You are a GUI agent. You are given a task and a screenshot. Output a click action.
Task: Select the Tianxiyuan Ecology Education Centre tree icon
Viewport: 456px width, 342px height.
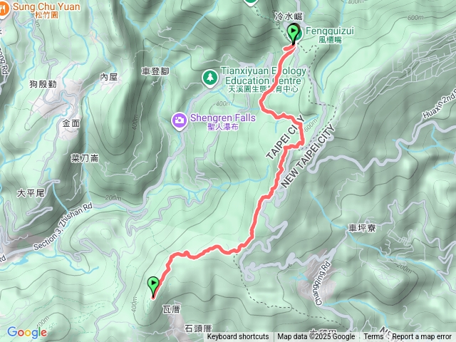210,78
